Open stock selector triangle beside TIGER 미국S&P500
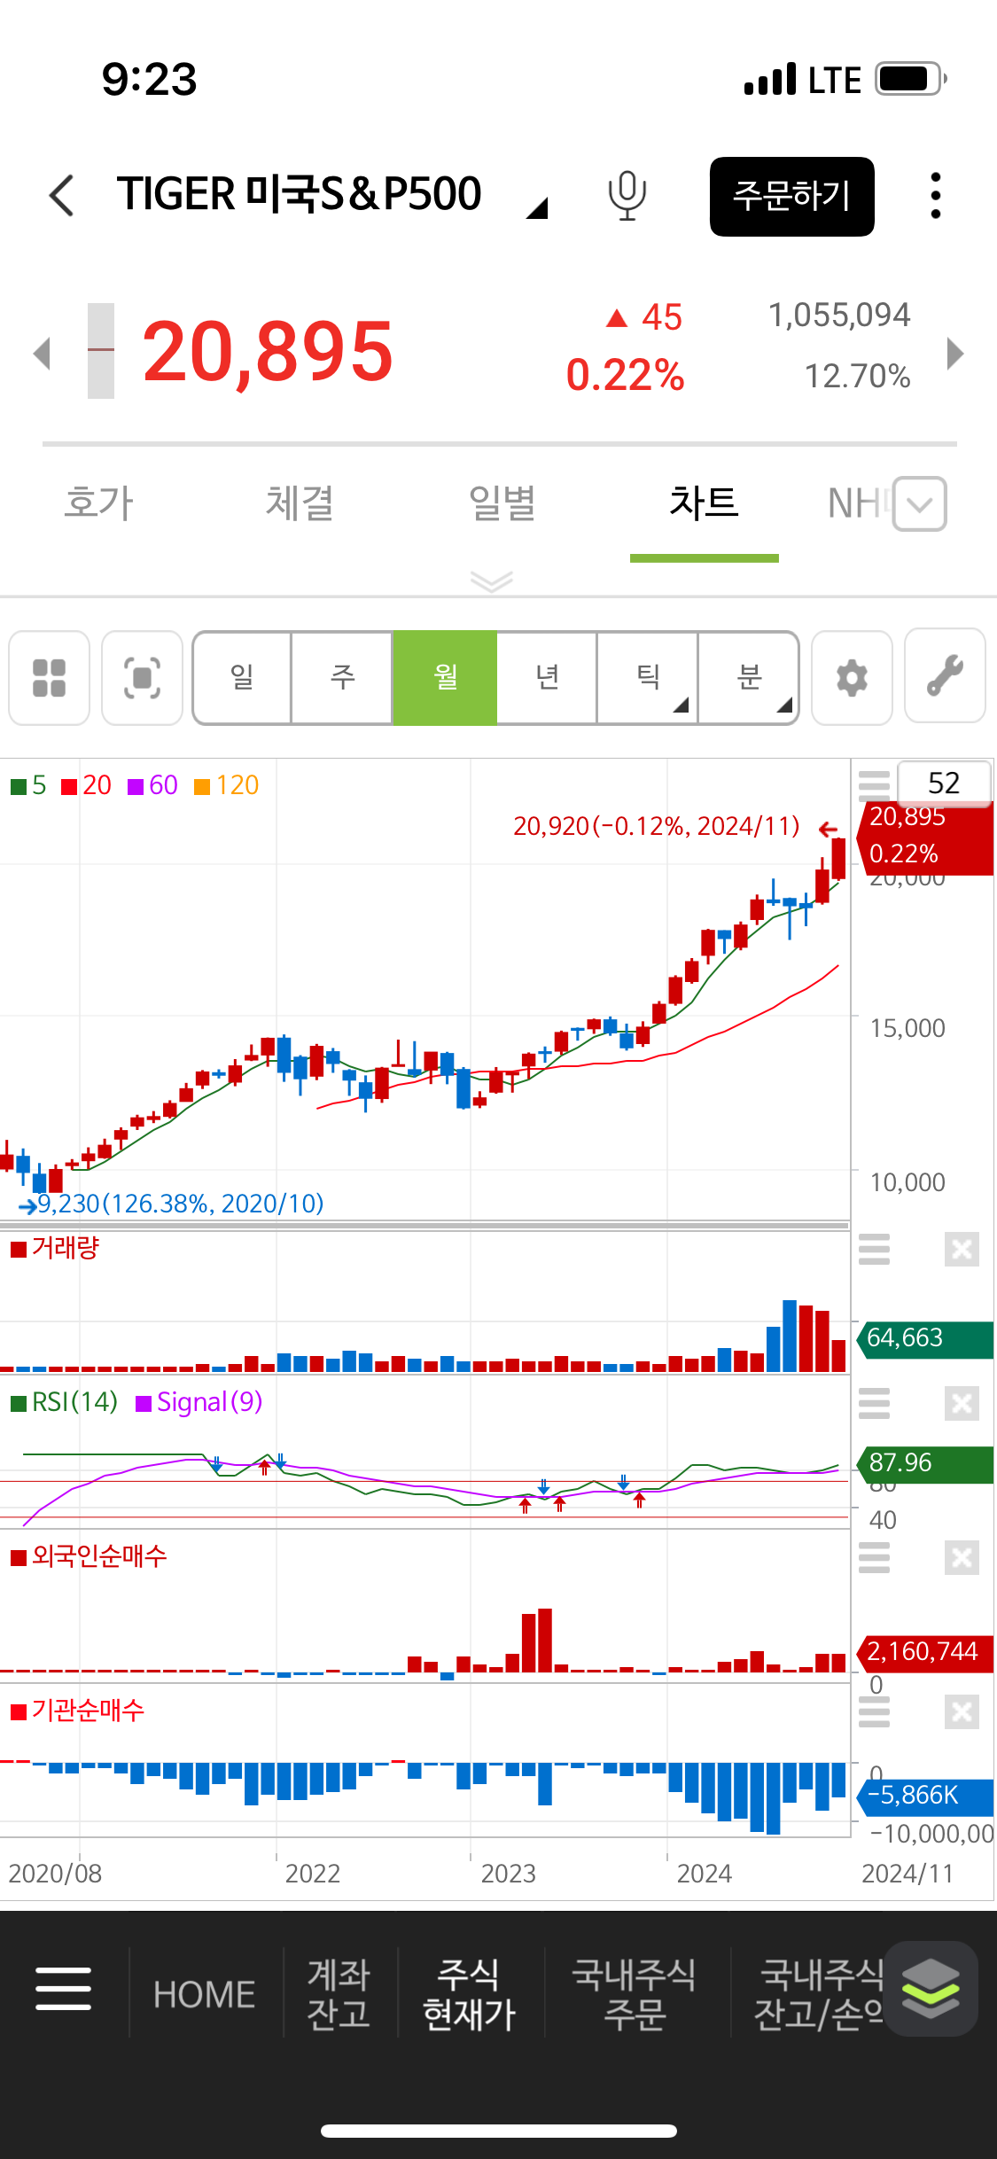The width and height of the screenshot is (997, 2159). click(x=537, y=208)
